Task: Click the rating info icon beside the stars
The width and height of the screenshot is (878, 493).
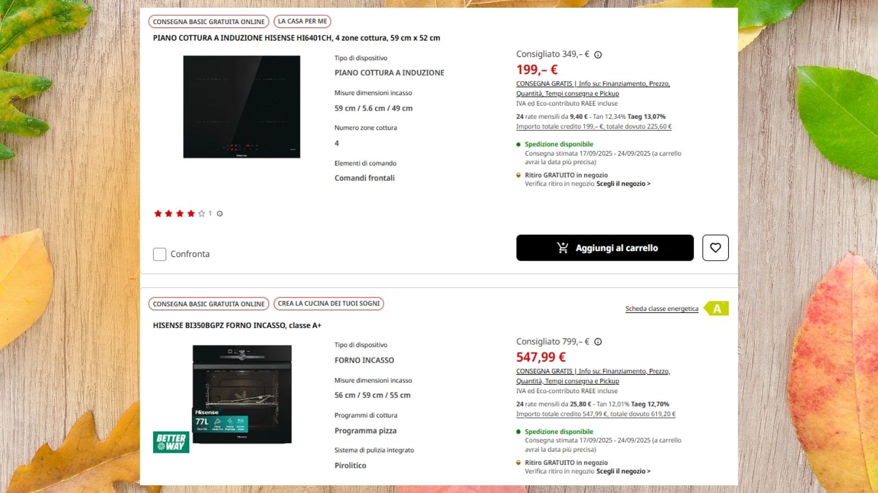Action: tap(219, 214)
